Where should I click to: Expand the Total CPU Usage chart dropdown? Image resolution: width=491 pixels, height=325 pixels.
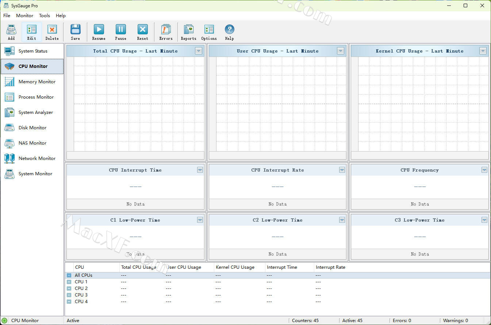(x=199, y=51)
